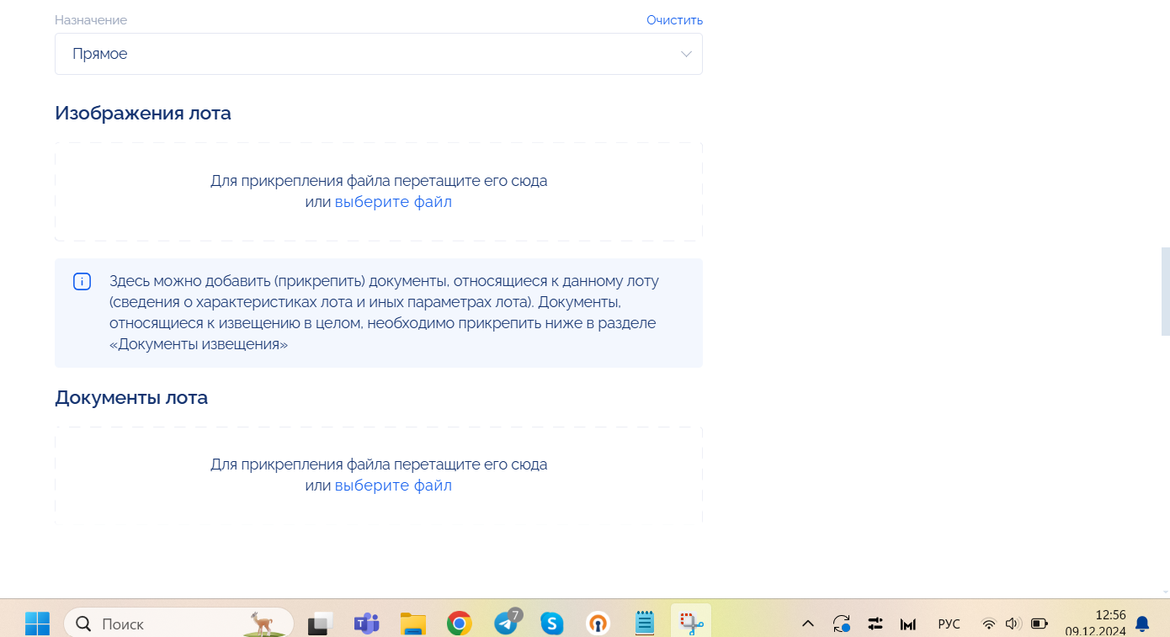Click выберите файл under Изображения лота

pyautogui.click(x=393, y=202)
